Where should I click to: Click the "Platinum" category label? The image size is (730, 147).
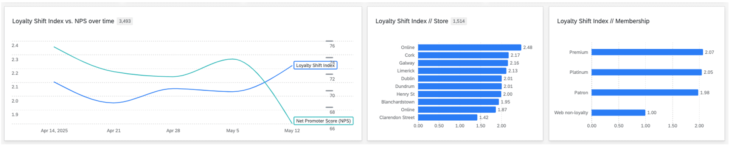tap(579, 72)
